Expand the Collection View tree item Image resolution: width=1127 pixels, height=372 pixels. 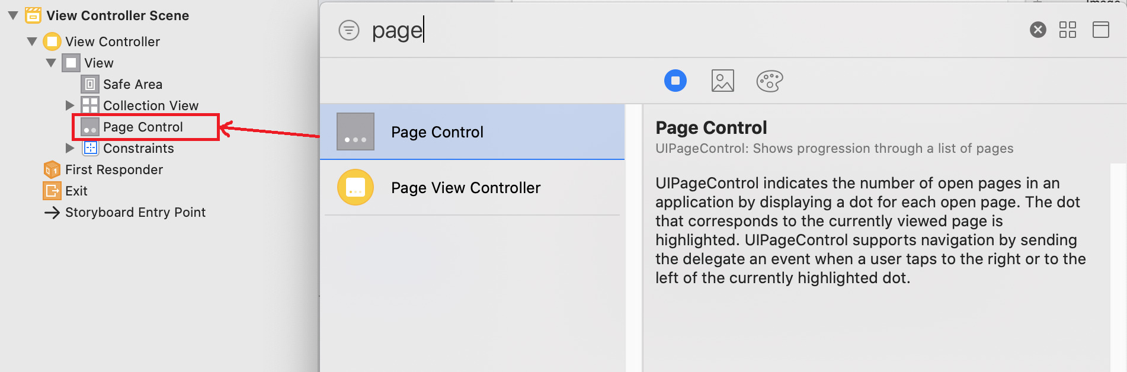pos(70,105)
